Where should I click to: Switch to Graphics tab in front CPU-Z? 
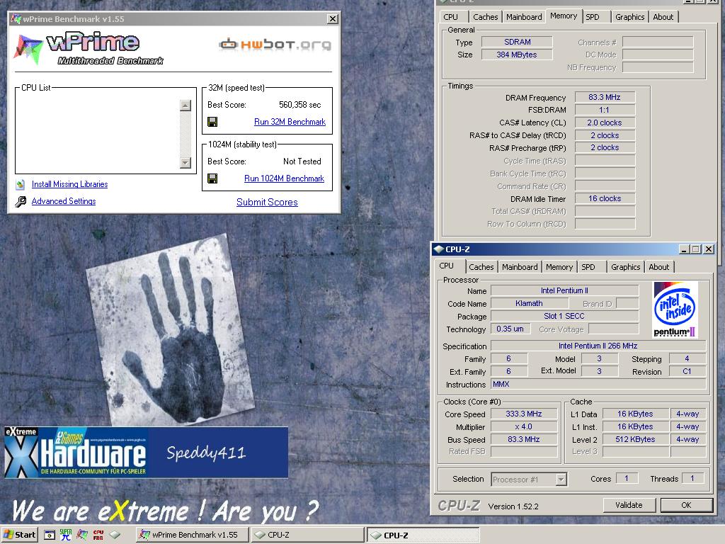coord(626,267)
